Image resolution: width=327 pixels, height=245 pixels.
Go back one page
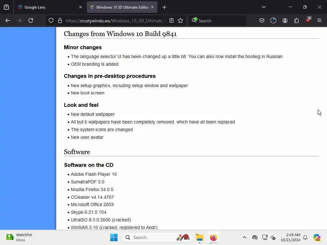8,20
